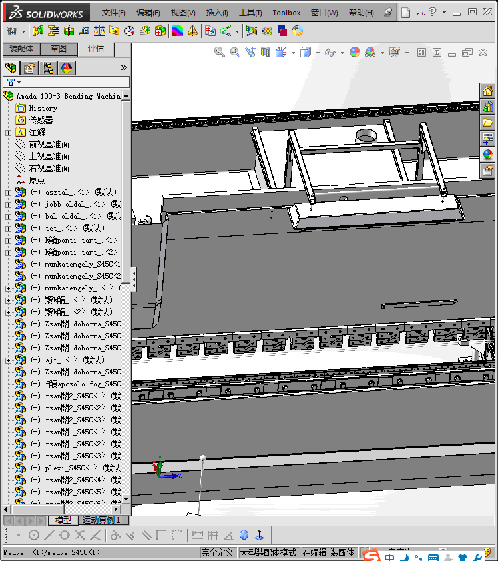
Task: Select the 前视基准面 plane
Action: [49, 145]
